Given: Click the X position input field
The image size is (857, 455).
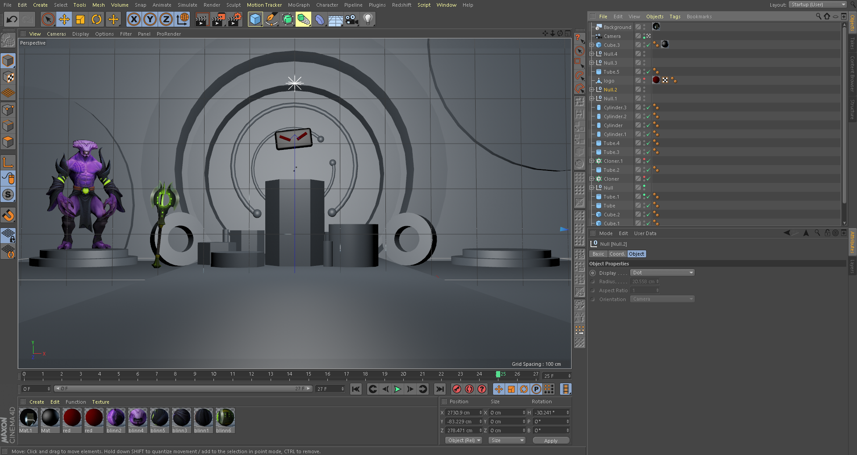Looking at the screenshot, I should click(462, 413).
